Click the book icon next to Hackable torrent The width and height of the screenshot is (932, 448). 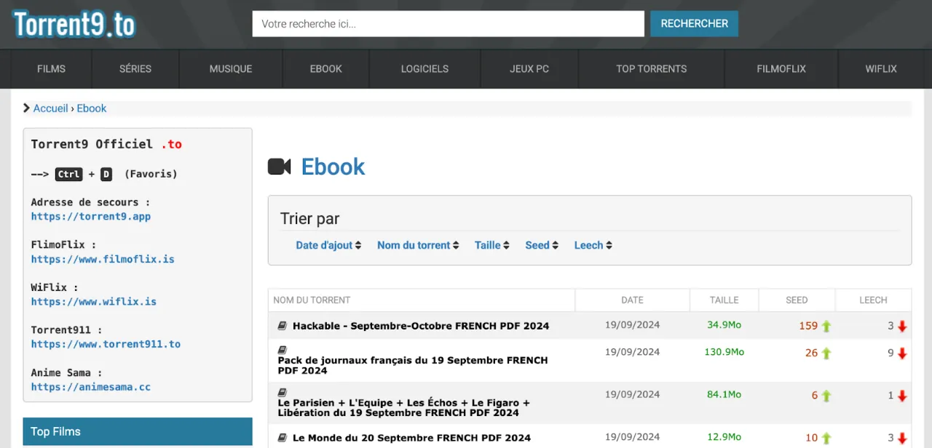point(283,326)
